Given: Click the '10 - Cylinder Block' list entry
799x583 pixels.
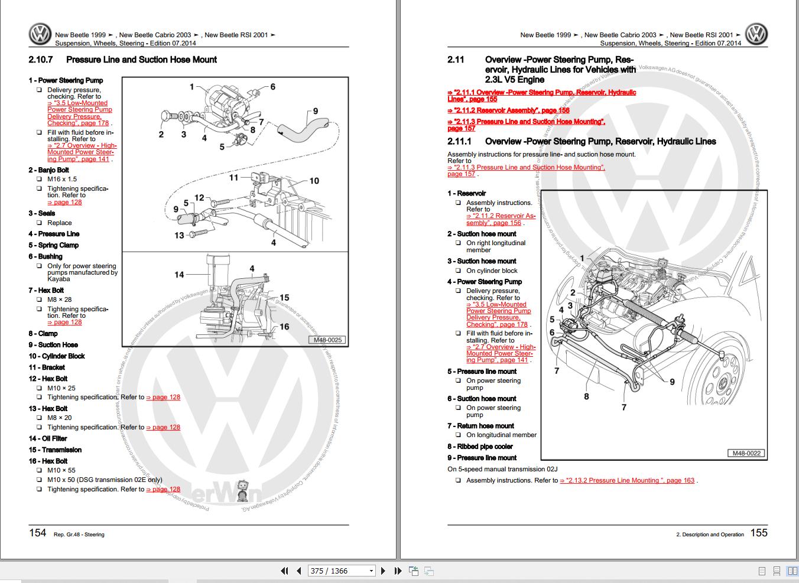Looking at the screenshot, I should (x=57, y=356).
